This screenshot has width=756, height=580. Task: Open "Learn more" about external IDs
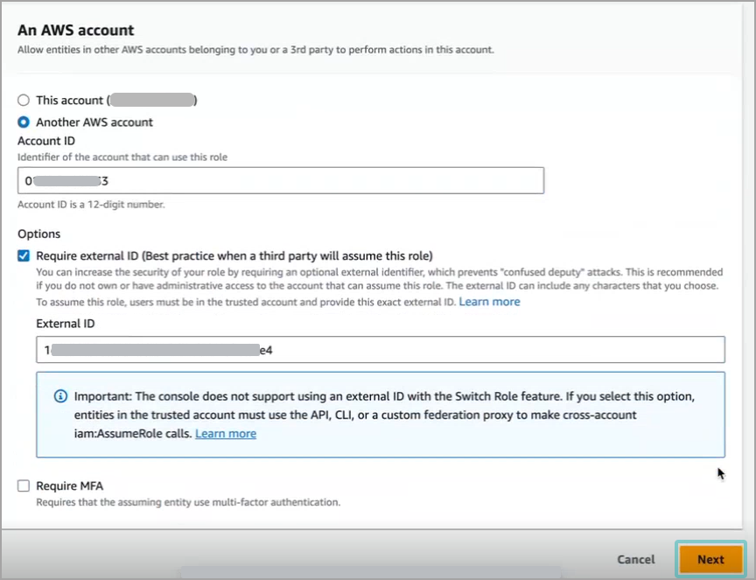click(x=489, y=303)
